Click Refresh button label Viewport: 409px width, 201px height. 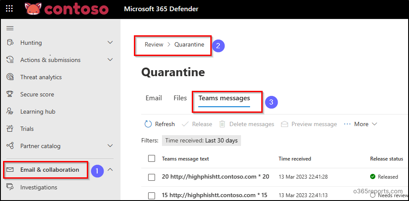point(165,124)
